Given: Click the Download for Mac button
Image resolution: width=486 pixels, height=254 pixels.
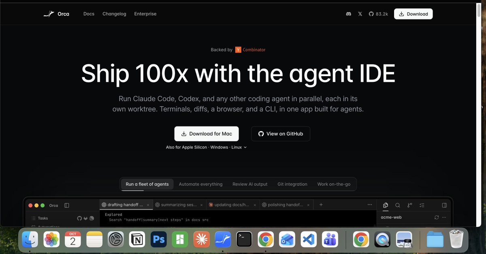Looking at the screenshot, I should click(x=207, y=134).
